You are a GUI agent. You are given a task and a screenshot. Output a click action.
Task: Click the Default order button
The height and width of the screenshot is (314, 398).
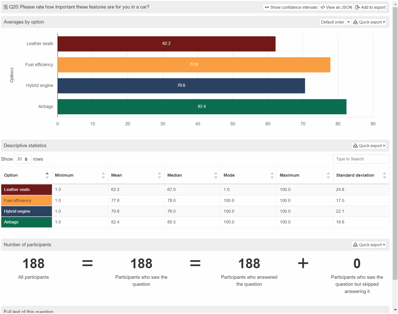(x=332, y=22)
